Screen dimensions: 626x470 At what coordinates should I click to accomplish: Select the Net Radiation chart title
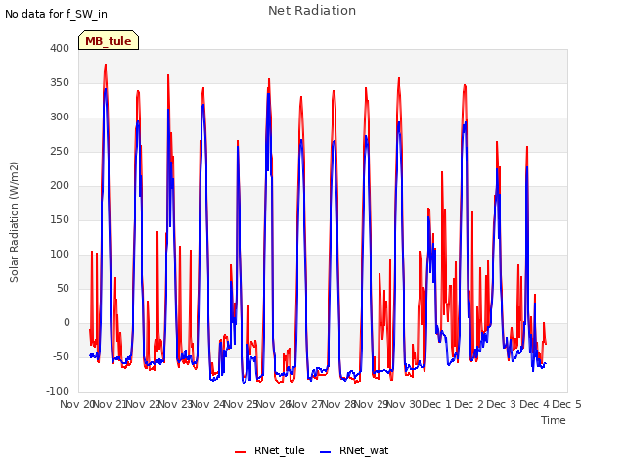click(x=312, y=11)
